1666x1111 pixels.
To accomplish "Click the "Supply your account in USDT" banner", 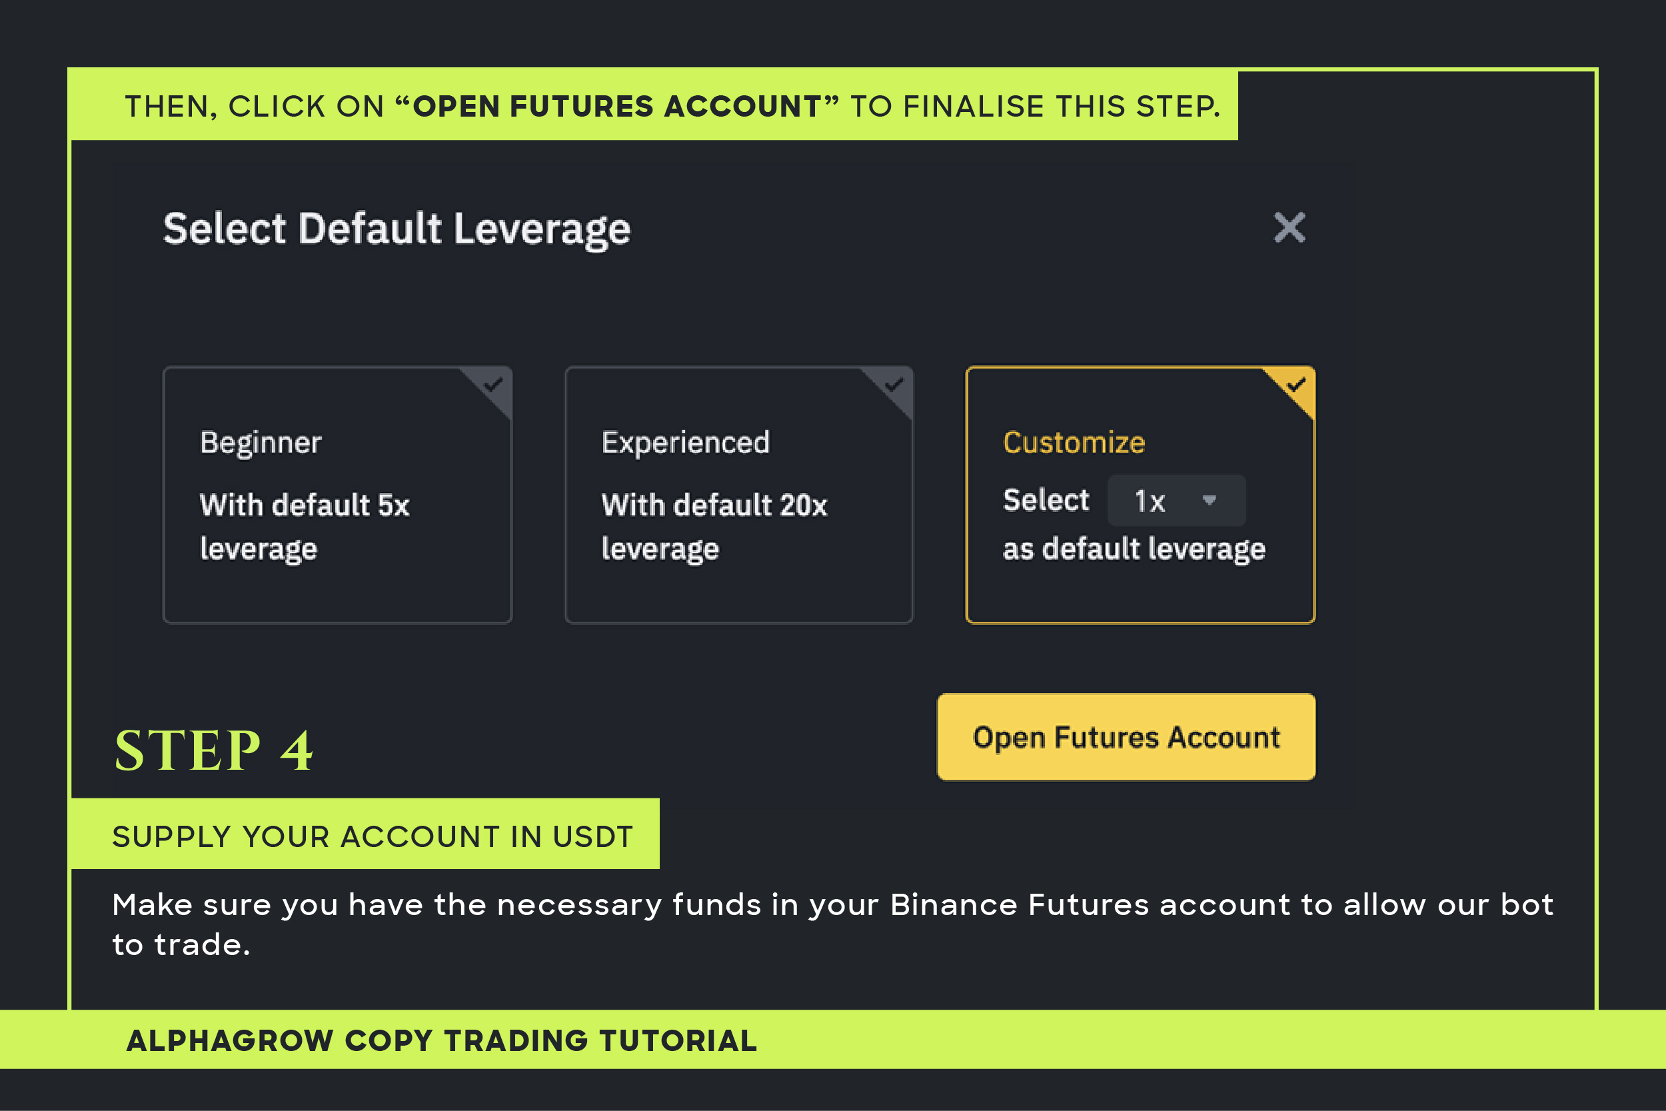I will coord(372,837).
